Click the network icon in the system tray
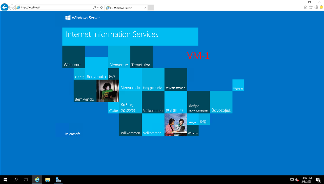The width and height of the screenshot is (324, 184). coord(292,180)
